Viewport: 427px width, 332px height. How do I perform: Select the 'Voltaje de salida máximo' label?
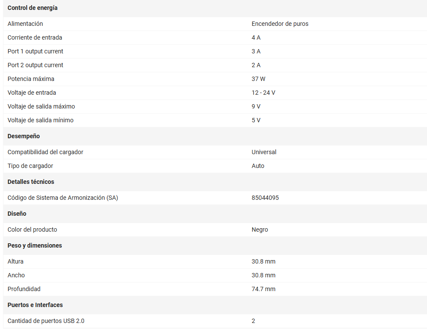[x=41, y=106]
